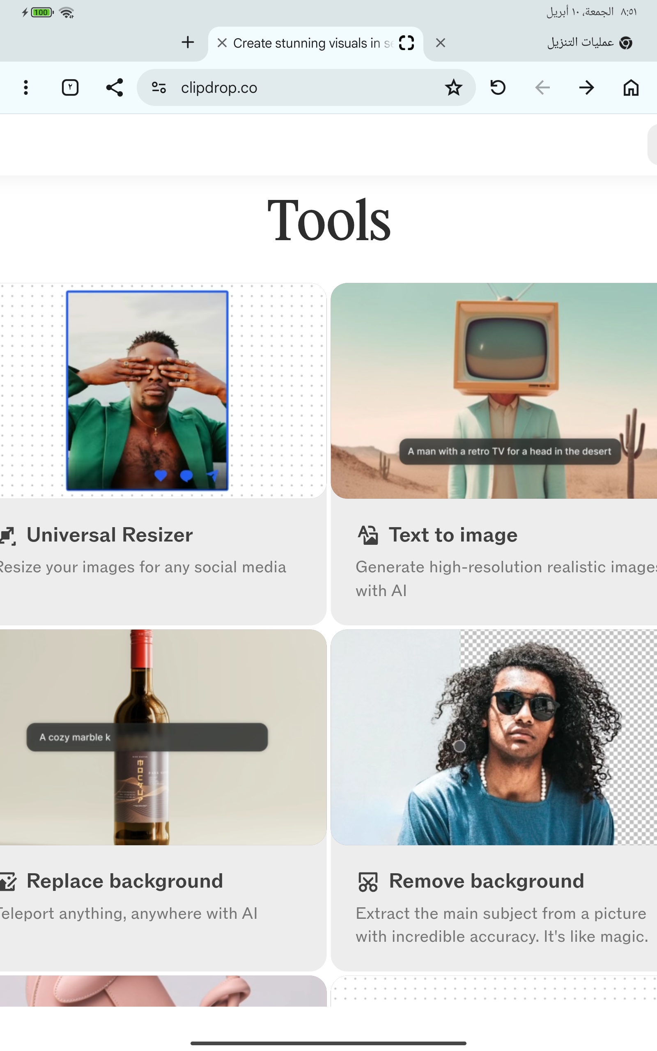
Task: Open site info icon beside clipdrop.co
Action: (159, 88)
